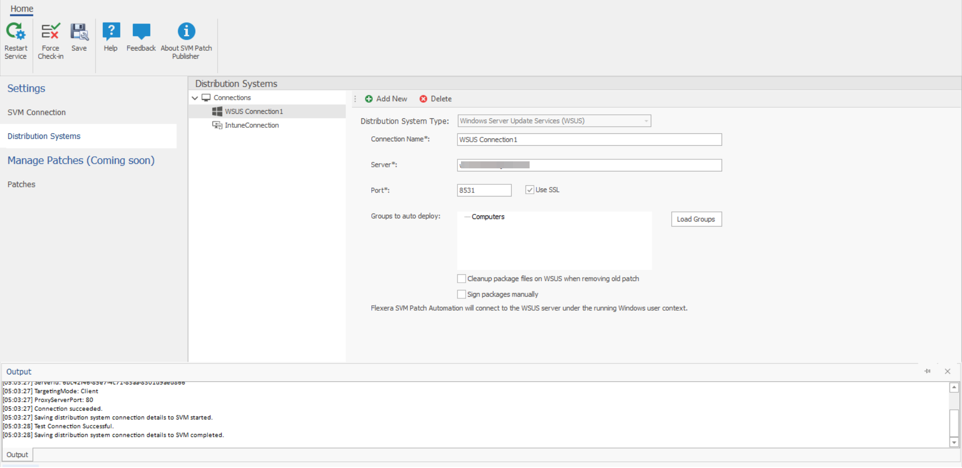
Task: Click the Distribution Systems panel title
Action: click(236, 83)
